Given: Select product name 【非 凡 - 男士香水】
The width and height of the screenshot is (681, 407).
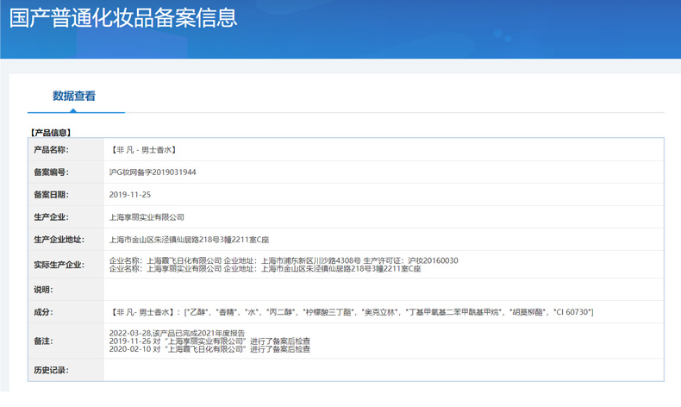Looking at the screenshot, I should tap(143, 150).
